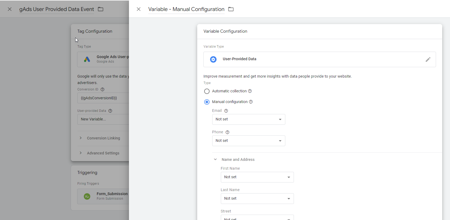Open help for Manual configuration
Viewport: 450px width, 220px height.
[x=251, y=102]
